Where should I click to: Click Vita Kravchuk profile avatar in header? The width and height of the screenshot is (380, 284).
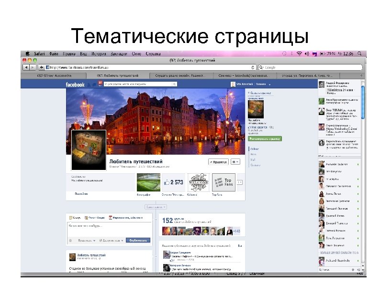click(x=233, y=84)
